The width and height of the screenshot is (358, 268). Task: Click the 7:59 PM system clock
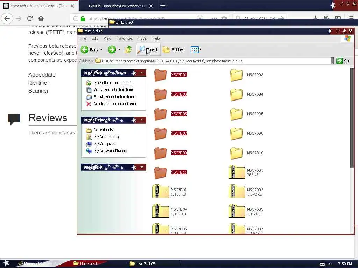pos(345,264)
